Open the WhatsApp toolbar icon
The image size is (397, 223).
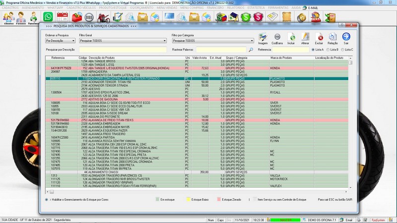48,17
